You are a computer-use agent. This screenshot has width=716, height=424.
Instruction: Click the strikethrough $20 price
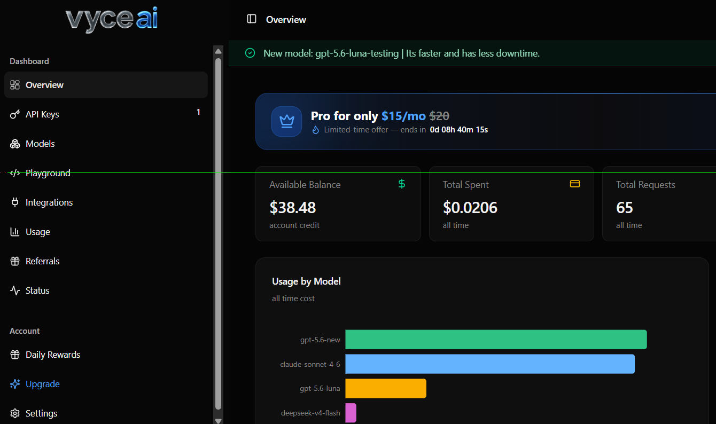tap(439, 116)
